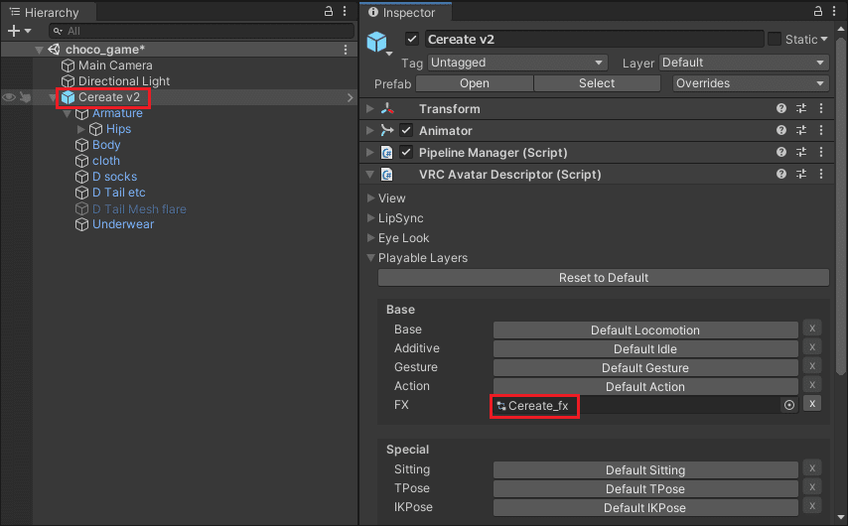The height and width of the screenshot is (526, 848).
Task: Open Animator component help reference
Action: click(780, 130)
